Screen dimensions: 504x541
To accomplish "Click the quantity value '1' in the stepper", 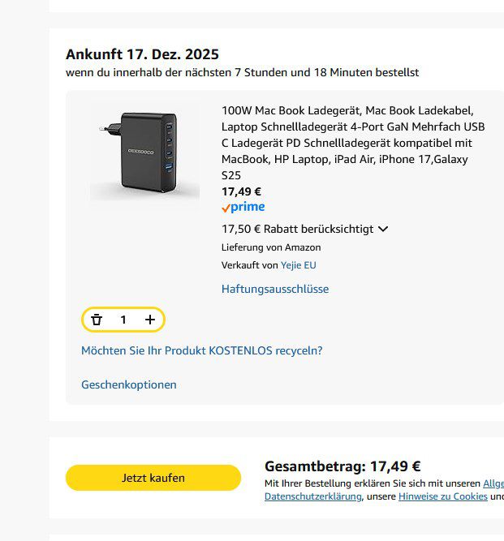I will click(123, 320).
